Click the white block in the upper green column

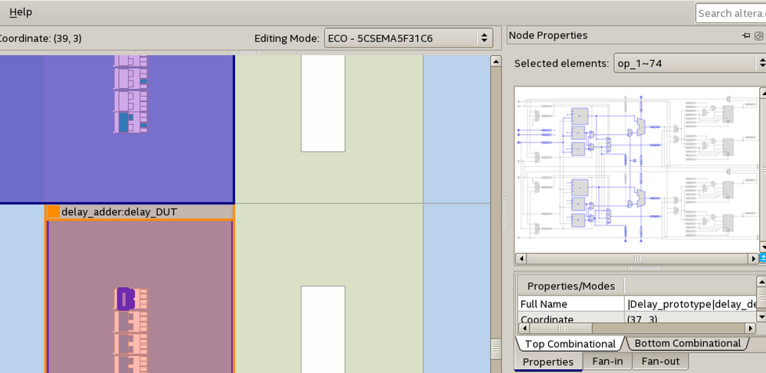pyautogui.click(x=323, y=103)
